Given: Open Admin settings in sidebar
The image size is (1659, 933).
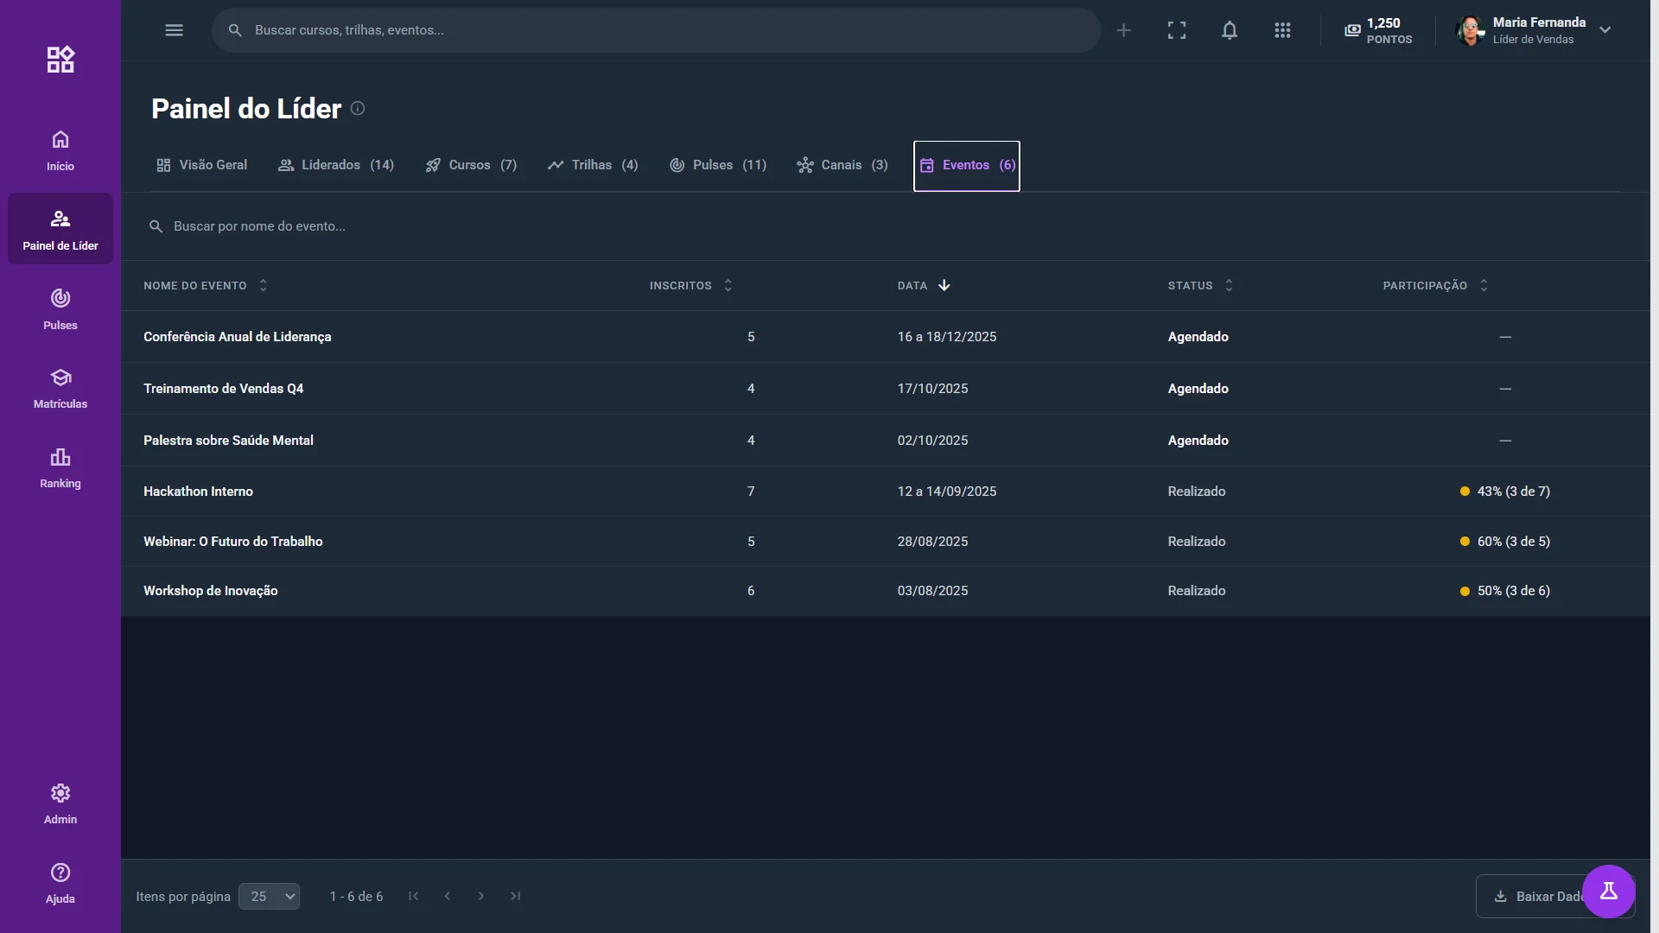Looking at the screenshot, I should click(x=60, y=803).
